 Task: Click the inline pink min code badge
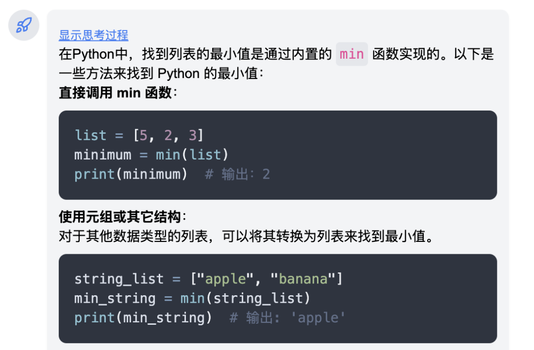pos(352,54)
